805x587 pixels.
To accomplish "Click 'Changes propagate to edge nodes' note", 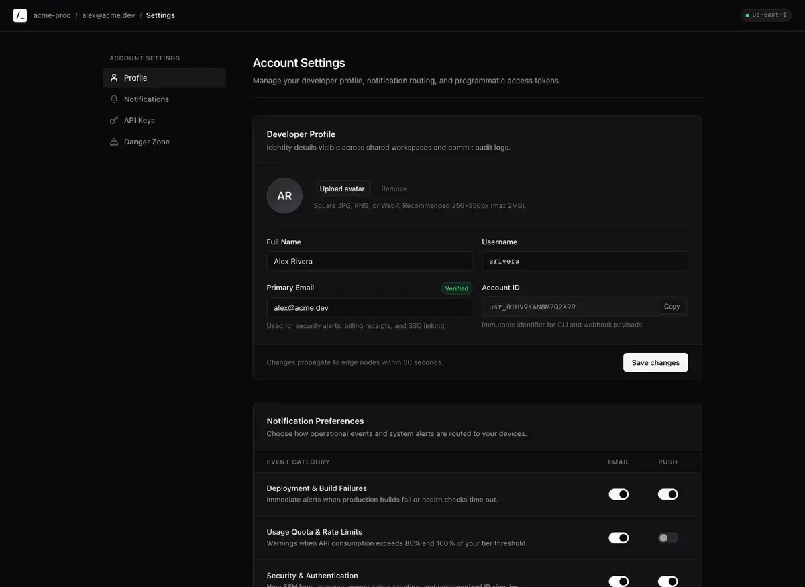I will 355,362.
